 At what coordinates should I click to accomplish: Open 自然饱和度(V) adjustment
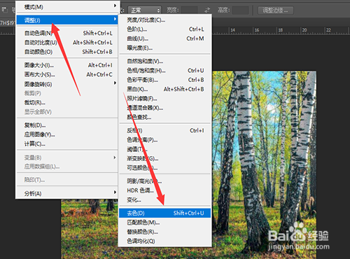point(165,61)
